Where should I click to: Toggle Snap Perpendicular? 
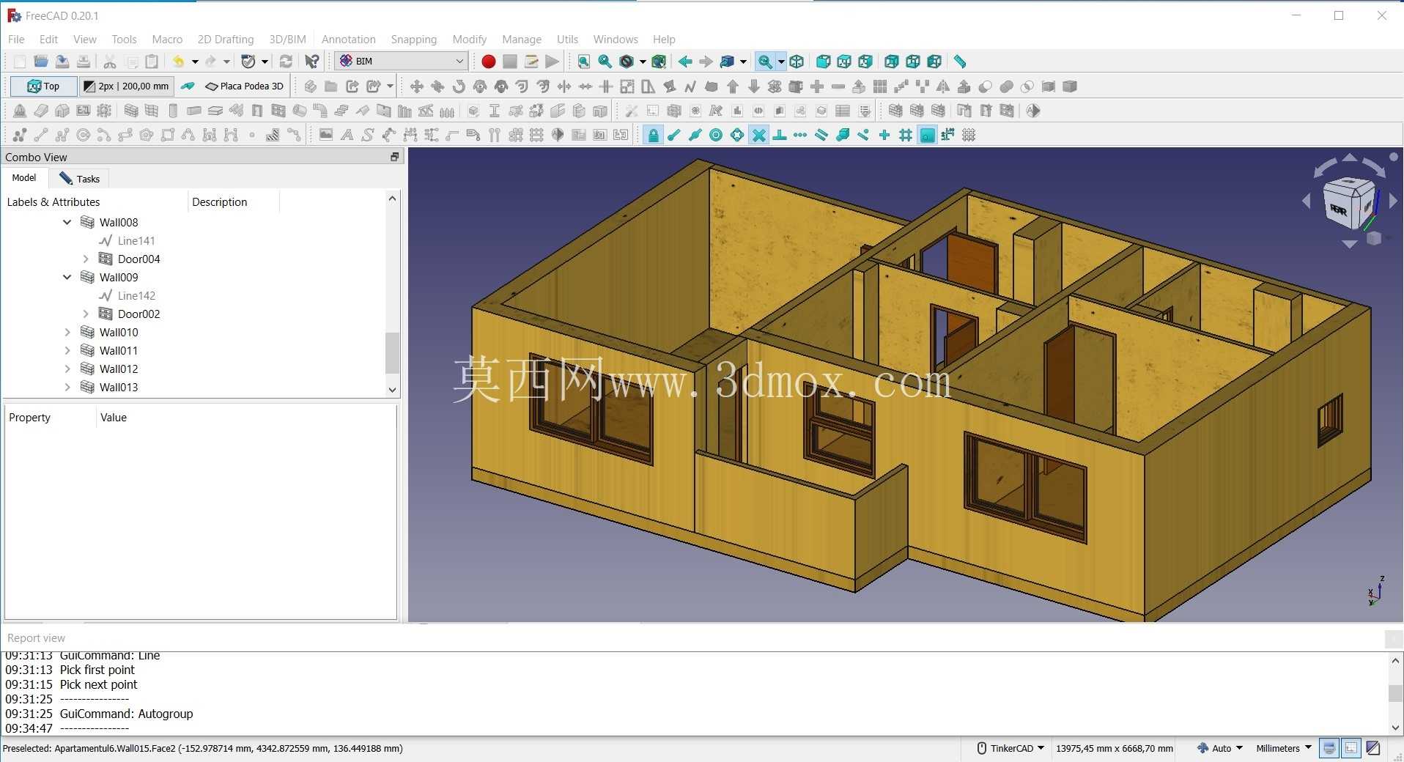(x=780, y=135)
